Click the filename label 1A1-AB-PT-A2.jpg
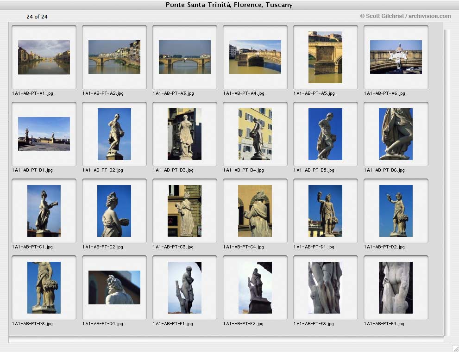459x352 pixels. coord(103,93)
